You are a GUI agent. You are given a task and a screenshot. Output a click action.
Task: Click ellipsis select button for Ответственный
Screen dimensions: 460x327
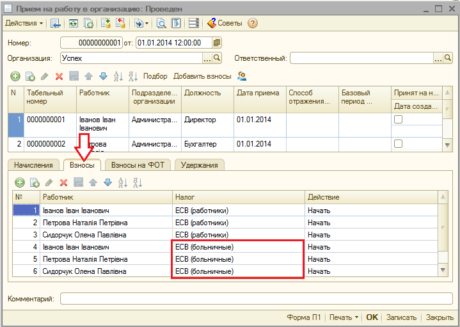pyautogui.click(x=438, y=58)
